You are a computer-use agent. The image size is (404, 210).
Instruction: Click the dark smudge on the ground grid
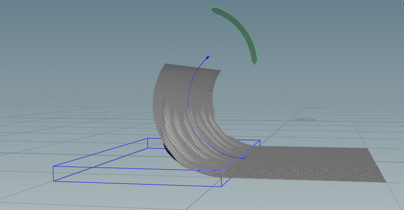(305, 120)
